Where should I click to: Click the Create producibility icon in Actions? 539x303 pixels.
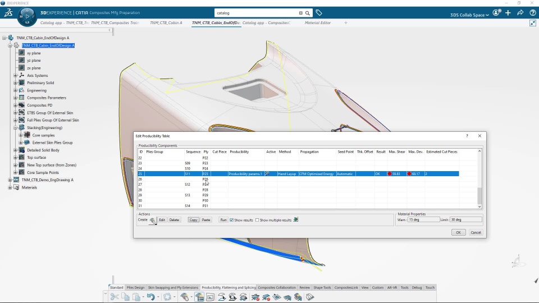click(x=153, y=221)
